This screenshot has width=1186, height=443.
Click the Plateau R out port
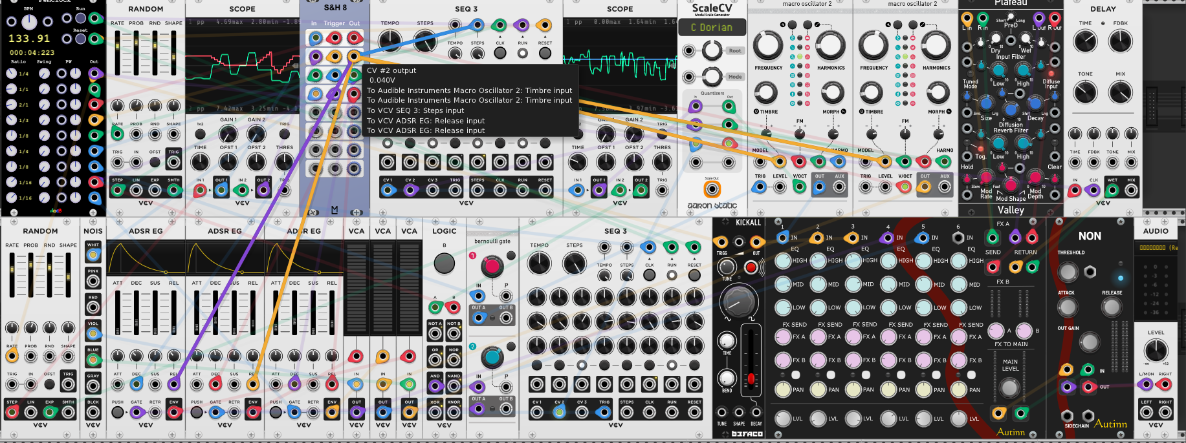(1055, 18)
